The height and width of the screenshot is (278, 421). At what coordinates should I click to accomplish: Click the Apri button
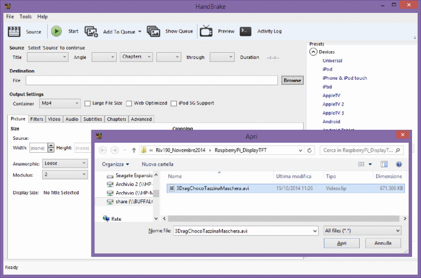(342, 243)
